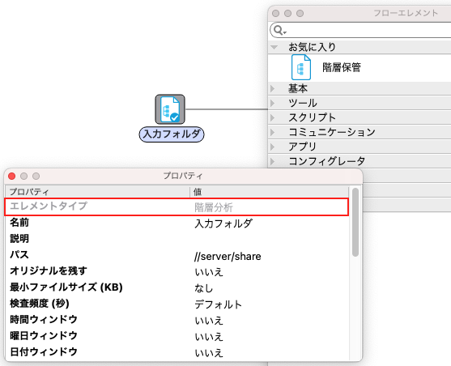
Task: Click the 階層保管 label in Flow Elements
Action: (x=342, y=67)
